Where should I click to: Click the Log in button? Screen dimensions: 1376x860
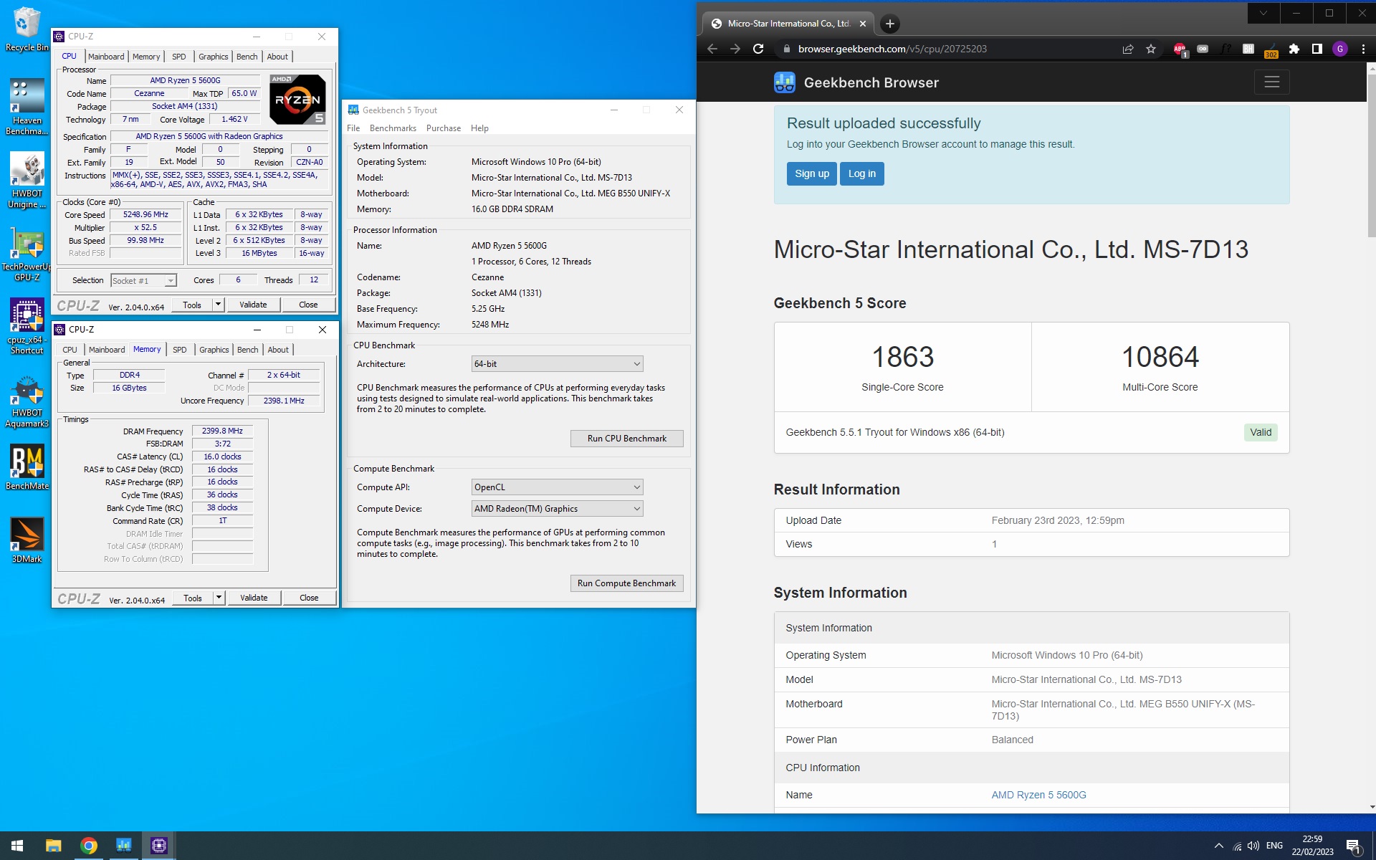862,173
